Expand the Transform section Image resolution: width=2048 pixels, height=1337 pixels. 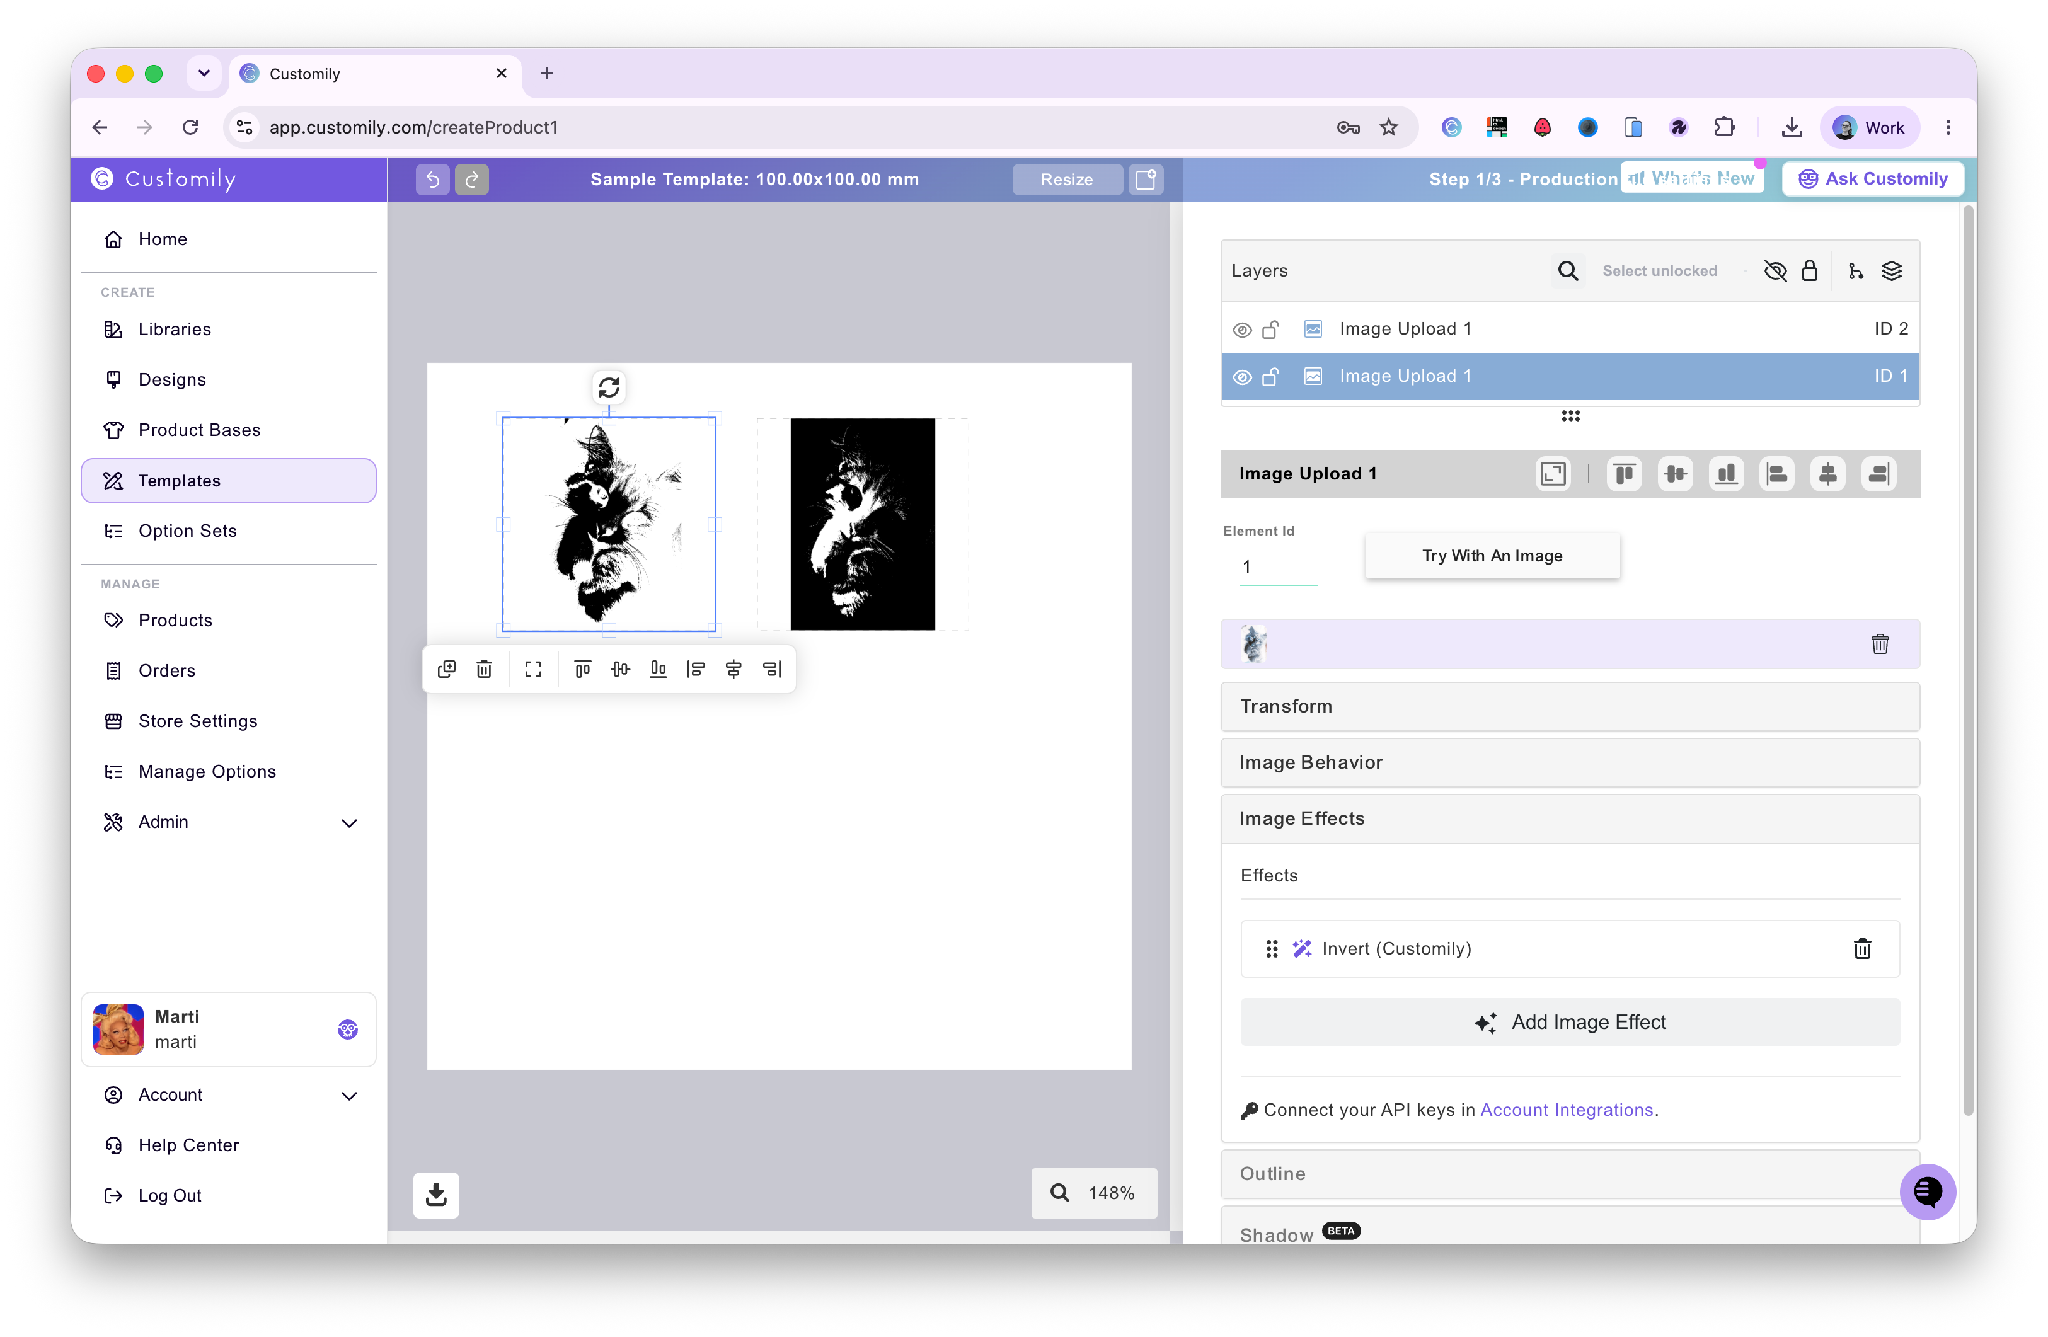[x=1570, y=706]
